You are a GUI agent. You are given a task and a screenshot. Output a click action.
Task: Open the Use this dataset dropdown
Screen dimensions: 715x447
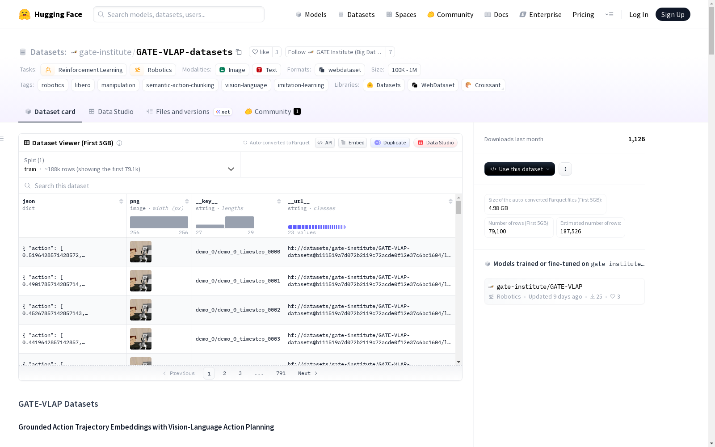520,169
